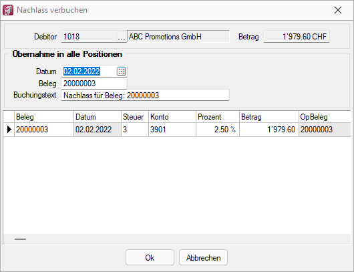Click the Nachlass verbuchen app icon
354x272 pixels.
coord(8,10)
